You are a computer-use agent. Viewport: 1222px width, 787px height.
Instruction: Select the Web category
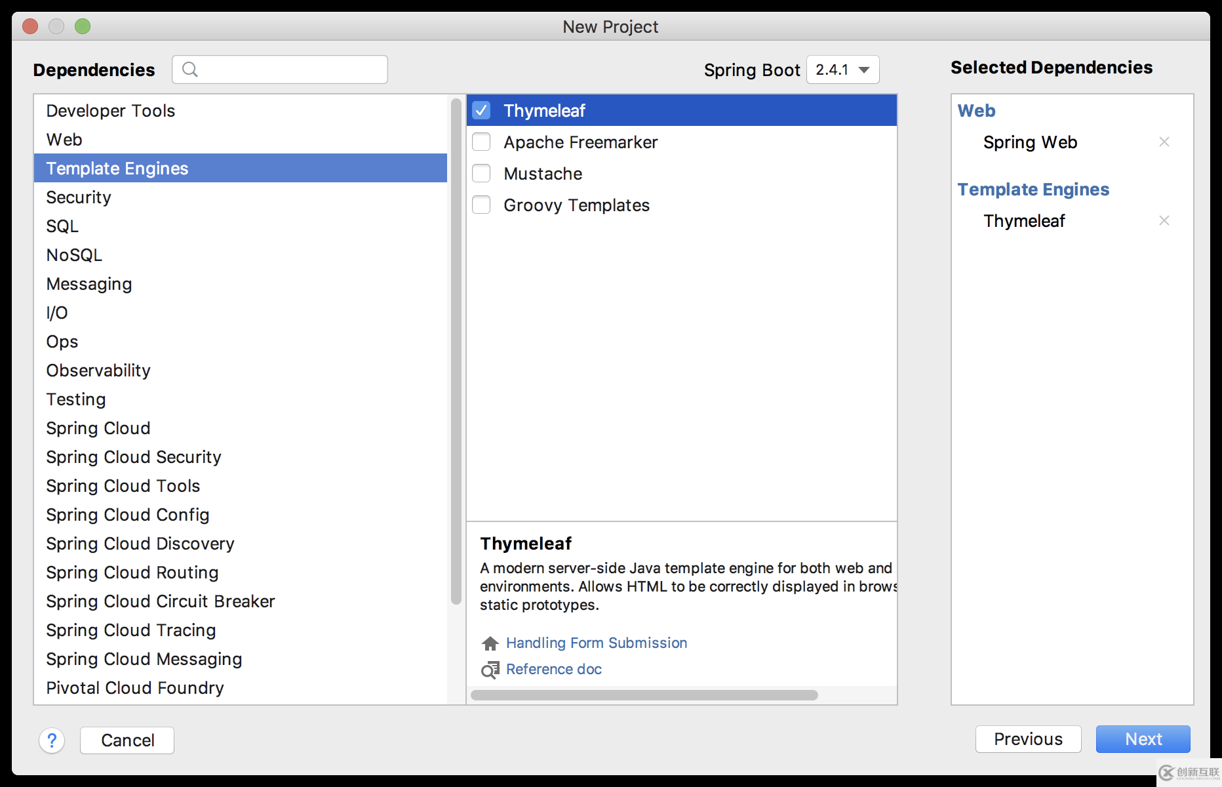[x=241, y=139]
